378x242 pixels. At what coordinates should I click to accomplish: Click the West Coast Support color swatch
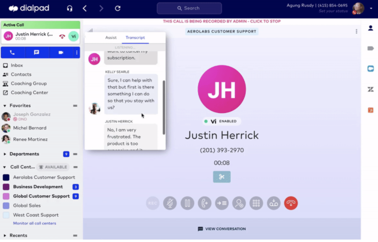tap(6, 215)
